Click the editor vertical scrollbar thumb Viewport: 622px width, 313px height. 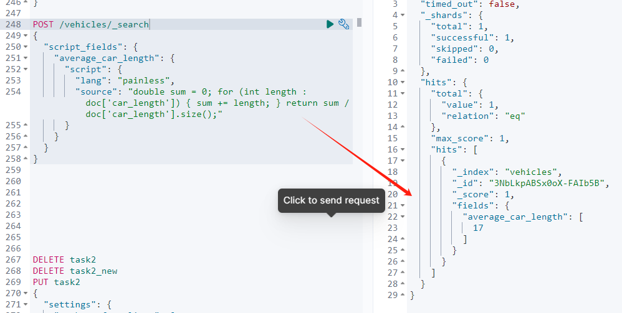click(x=360, y=22)
